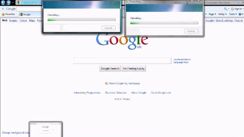Focus the main Google search field

pos(122,61)
